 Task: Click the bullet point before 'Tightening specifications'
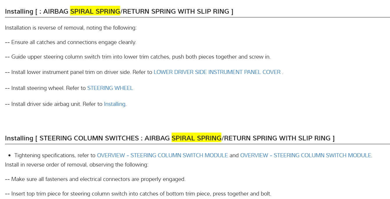coord(10,155)
